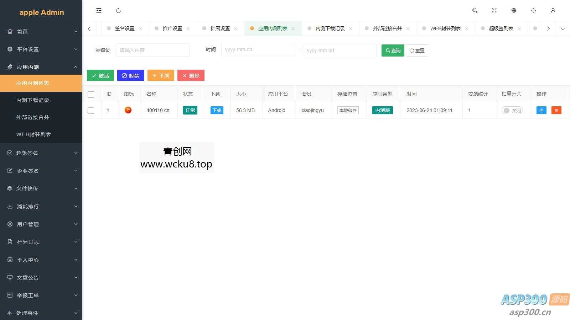
Task: Open the user profile icon
Action: (x=553, y=10)
